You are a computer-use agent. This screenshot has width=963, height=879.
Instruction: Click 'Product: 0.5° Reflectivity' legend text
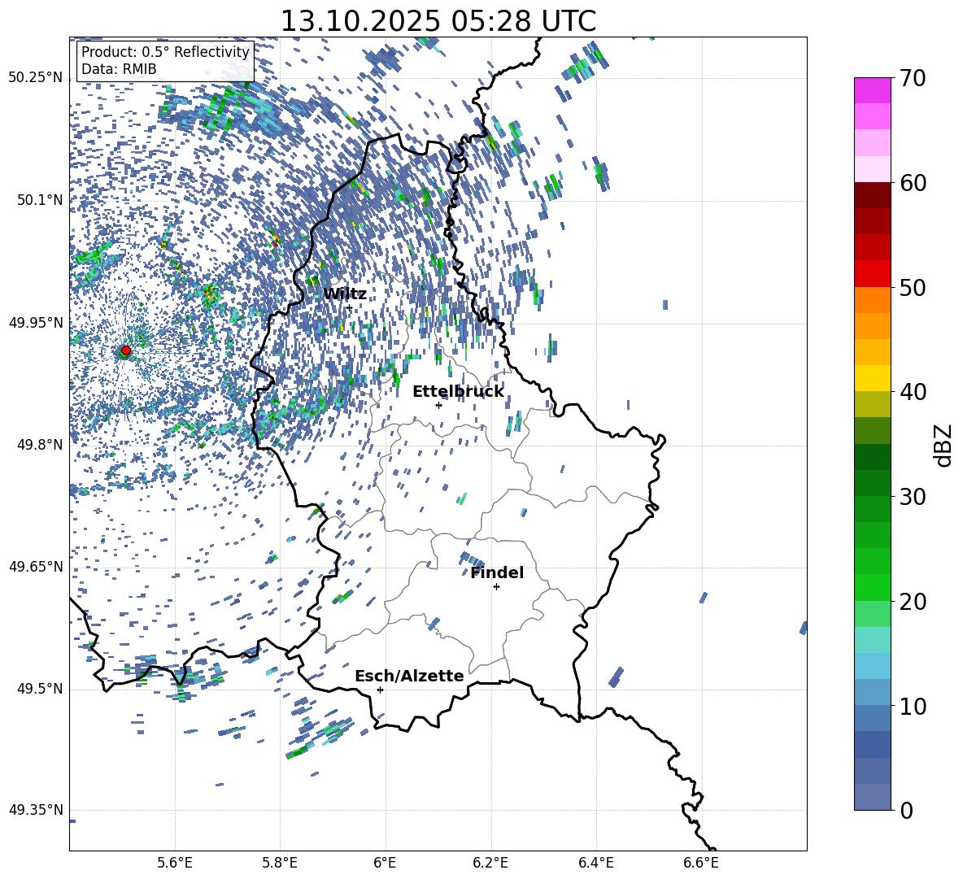click(165, 51)
